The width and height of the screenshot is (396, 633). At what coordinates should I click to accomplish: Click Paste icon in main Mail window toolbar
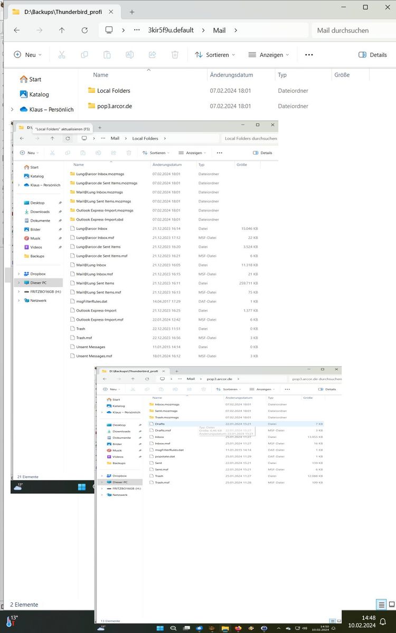point(107,55)
